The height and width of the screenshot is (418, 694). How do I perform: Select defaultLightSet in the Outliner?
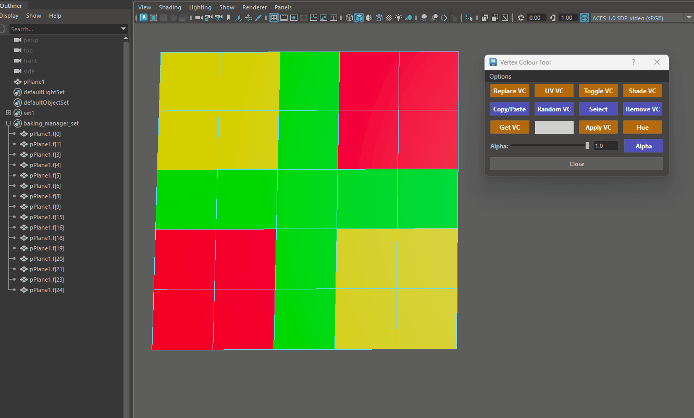coord(44,92)
